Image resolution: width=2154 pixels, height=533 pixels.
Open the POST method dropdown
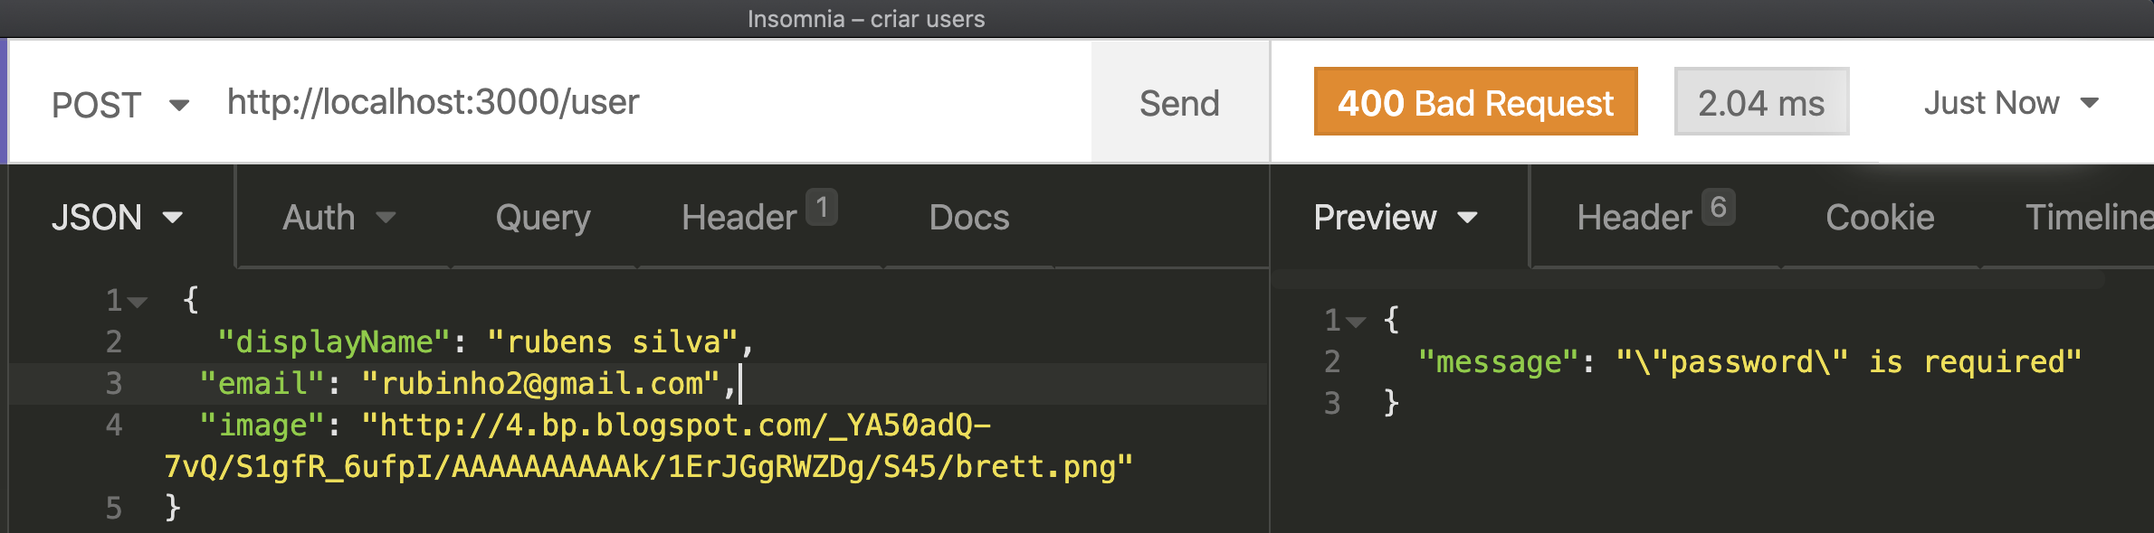click(x=119, y=105)
